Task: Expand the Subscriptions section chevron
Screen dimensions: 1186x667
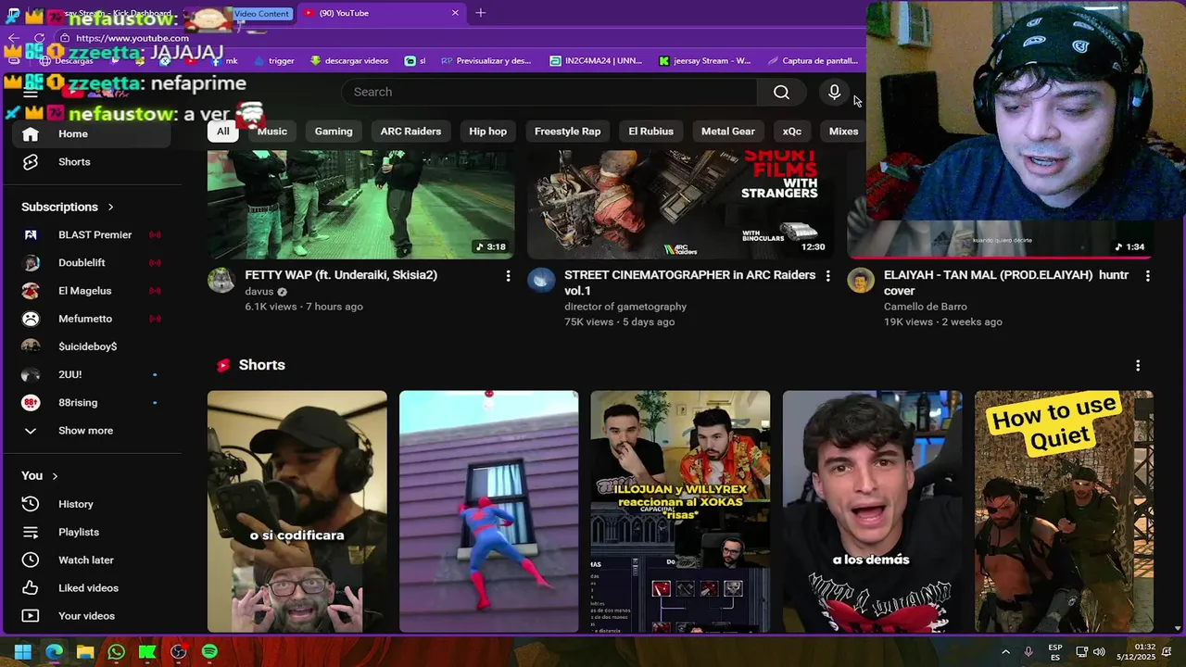Action: (111, 207)
